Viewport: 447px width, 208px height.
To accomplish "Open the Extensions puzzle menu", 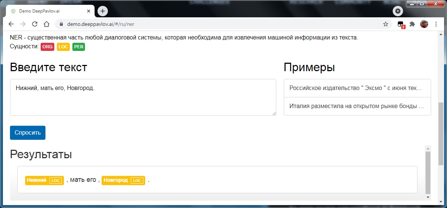I will [x=412, y=24].
